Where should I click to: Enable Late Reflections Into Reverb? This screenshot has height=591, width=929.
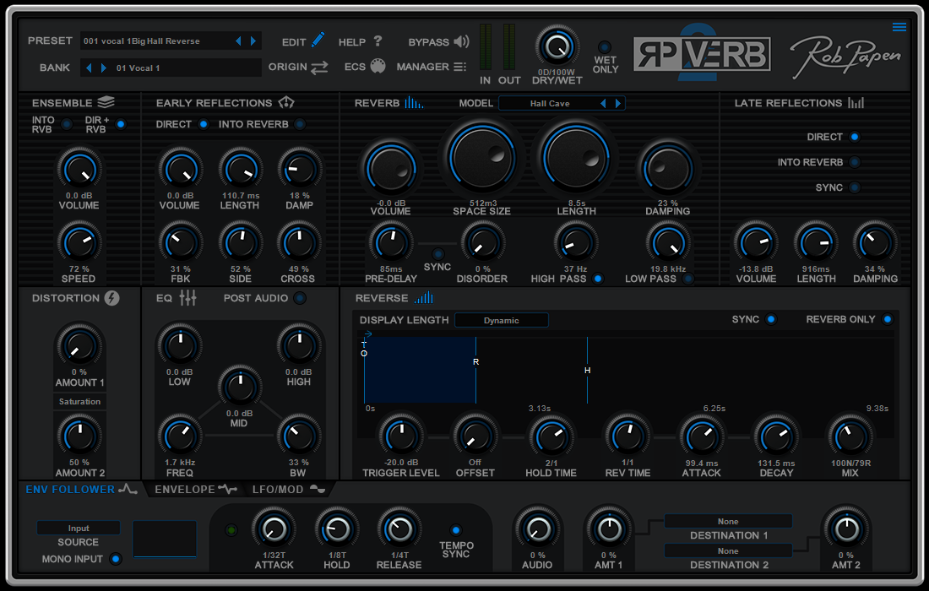tap(855, 161)
